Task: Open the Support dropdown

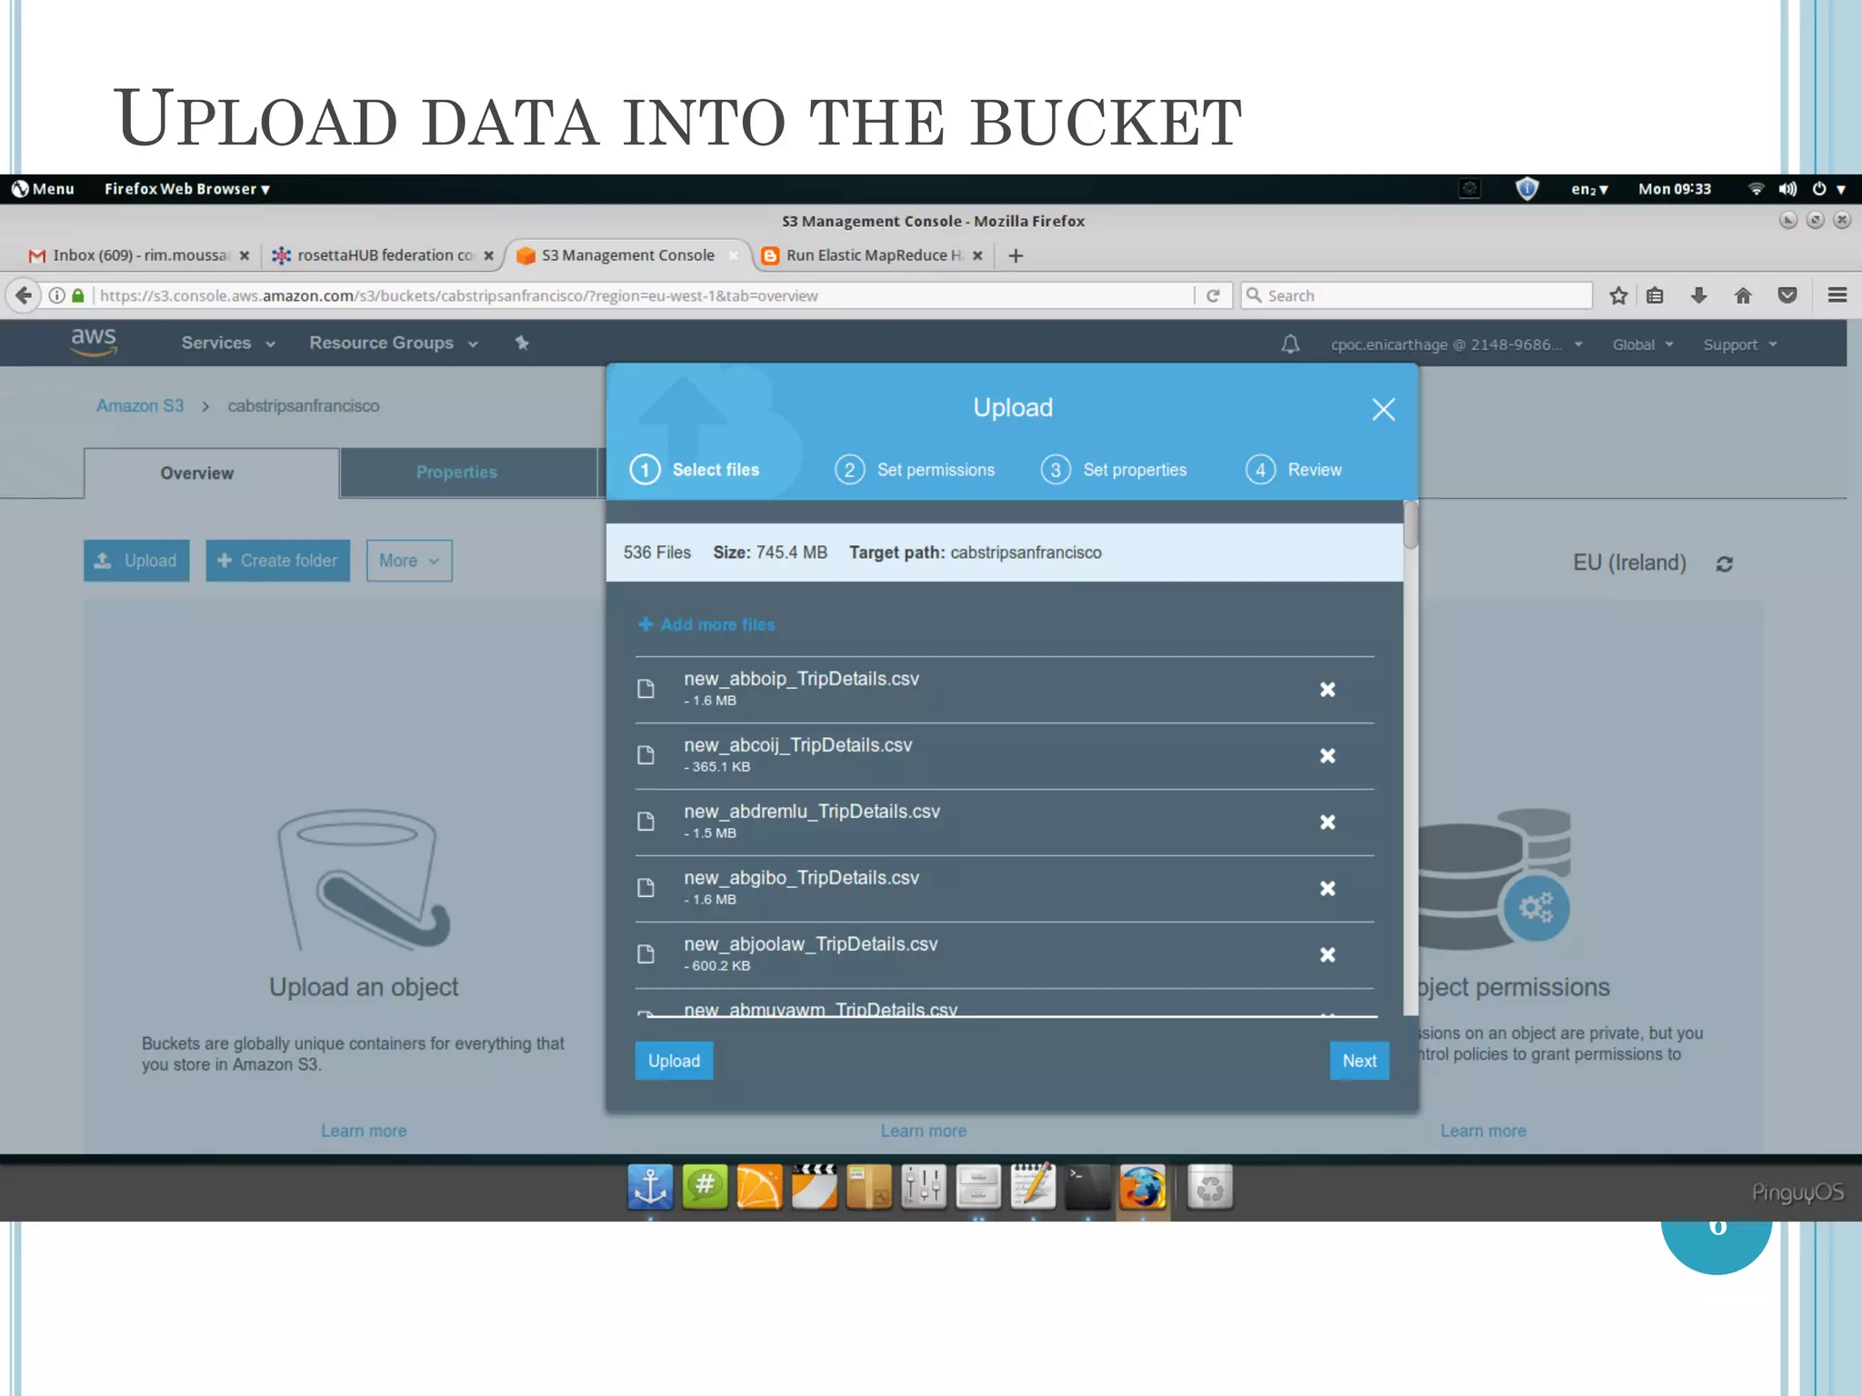Action: 1740,344
